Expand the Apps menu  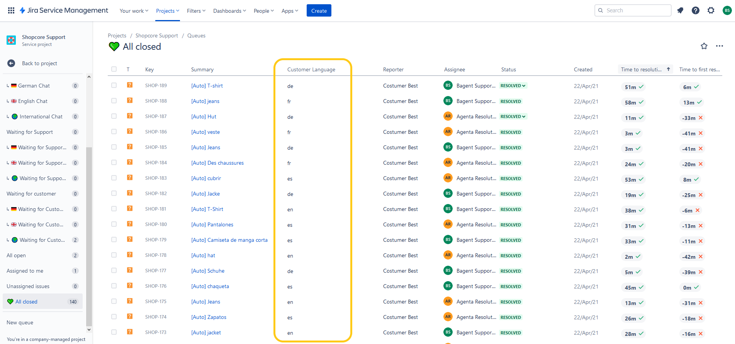tap(290, 11)
